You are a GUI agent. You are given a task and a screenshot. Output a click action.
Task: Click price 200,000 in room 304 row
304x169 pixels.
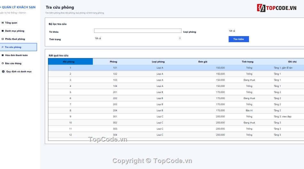[220, 135]
